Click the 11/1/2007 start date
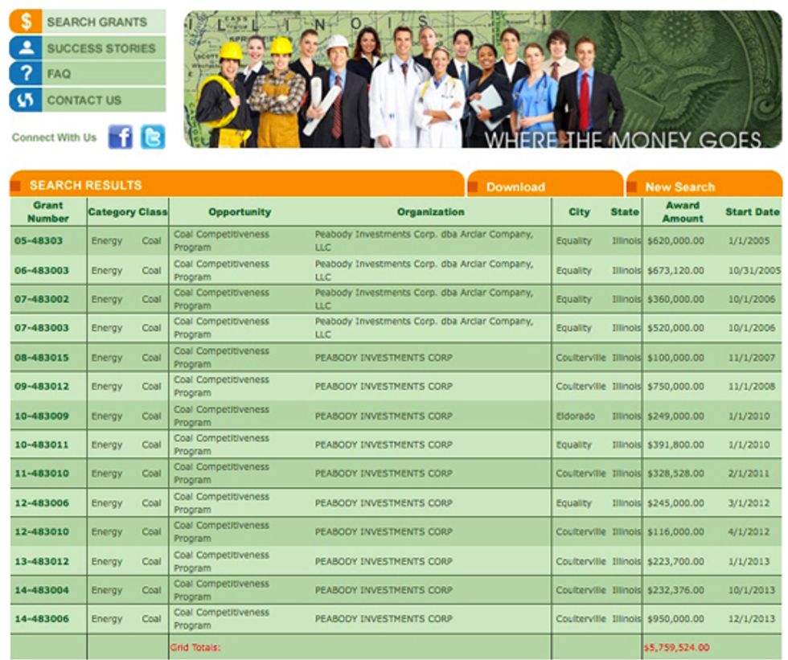The image size is (788, 660). click(x=752, y=358)
